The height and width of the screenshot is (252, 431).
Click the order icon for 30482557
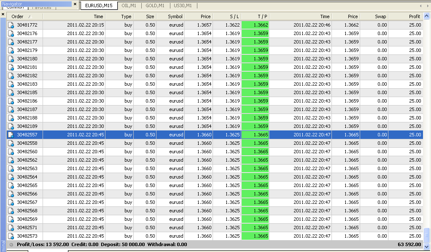[11, 135]
